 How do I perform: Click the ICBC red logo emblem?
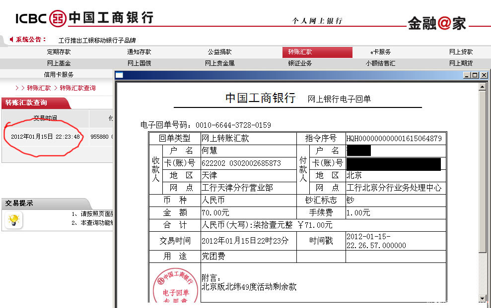point(58,18)
